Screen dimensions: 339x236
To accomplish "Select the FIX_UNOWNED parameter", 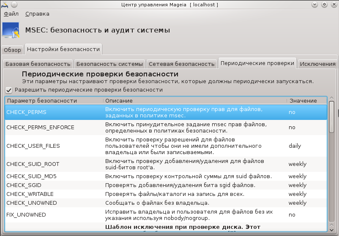I will [26, 215].
